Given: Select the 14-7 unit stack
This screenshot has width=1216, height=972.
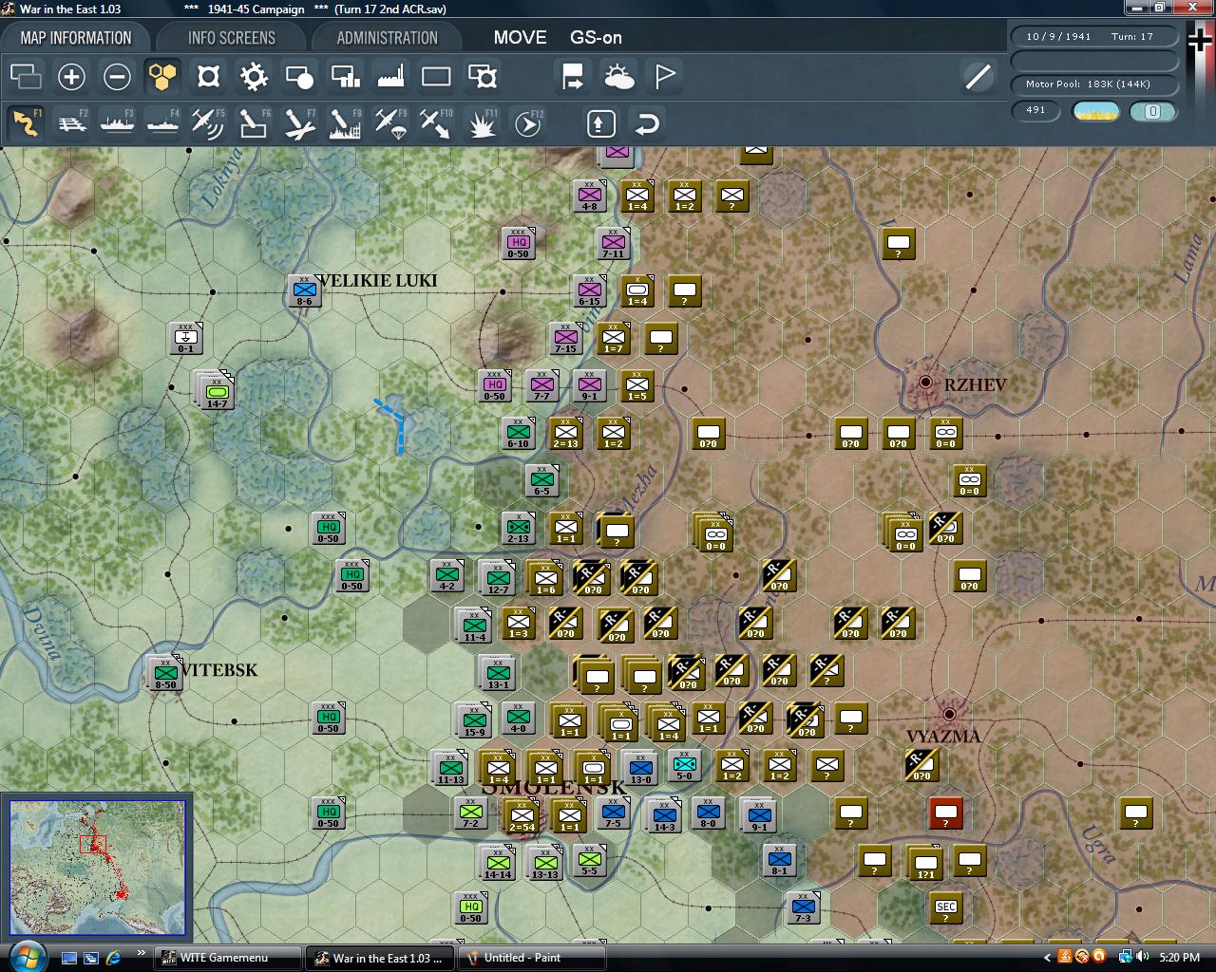Looking at the screenshot, I should coord(216,391).
